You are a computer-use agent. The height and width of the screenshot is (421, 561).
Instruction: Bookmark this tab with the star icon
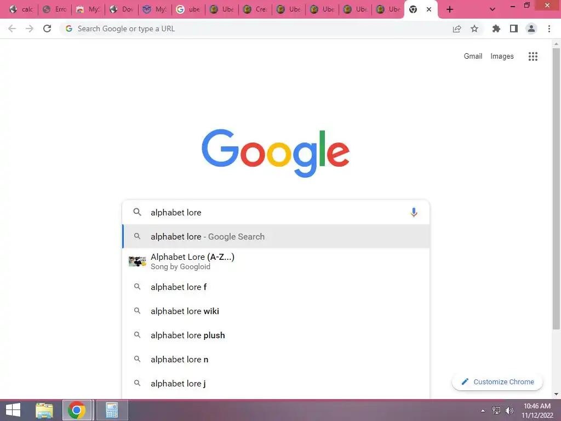[474, 29]
